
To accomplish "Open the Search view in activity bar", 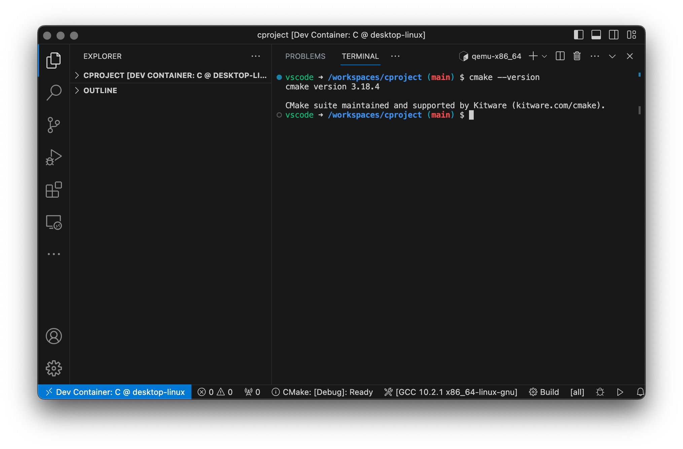I will tap(54, 92).
